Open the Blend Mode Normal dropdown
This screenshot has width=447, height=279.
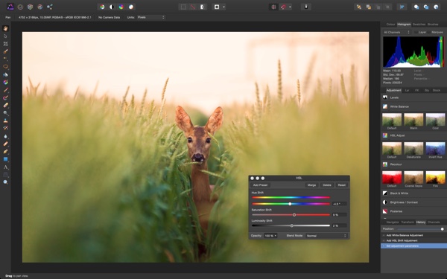pyautogui.click(x=327, y=236)
